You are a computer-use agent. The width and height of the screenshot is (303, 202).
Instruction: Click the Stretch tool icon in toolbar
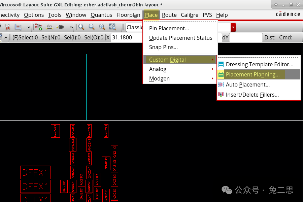18,27
